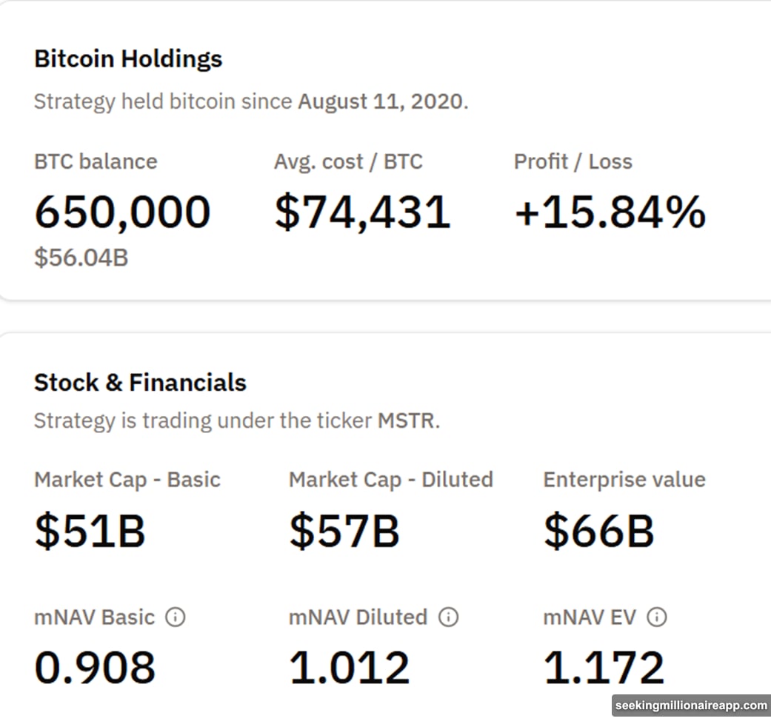Viewport: 771px width, 724px height.
Task: Select the Bitcoin Holdings heading
Action: [127, 58]
